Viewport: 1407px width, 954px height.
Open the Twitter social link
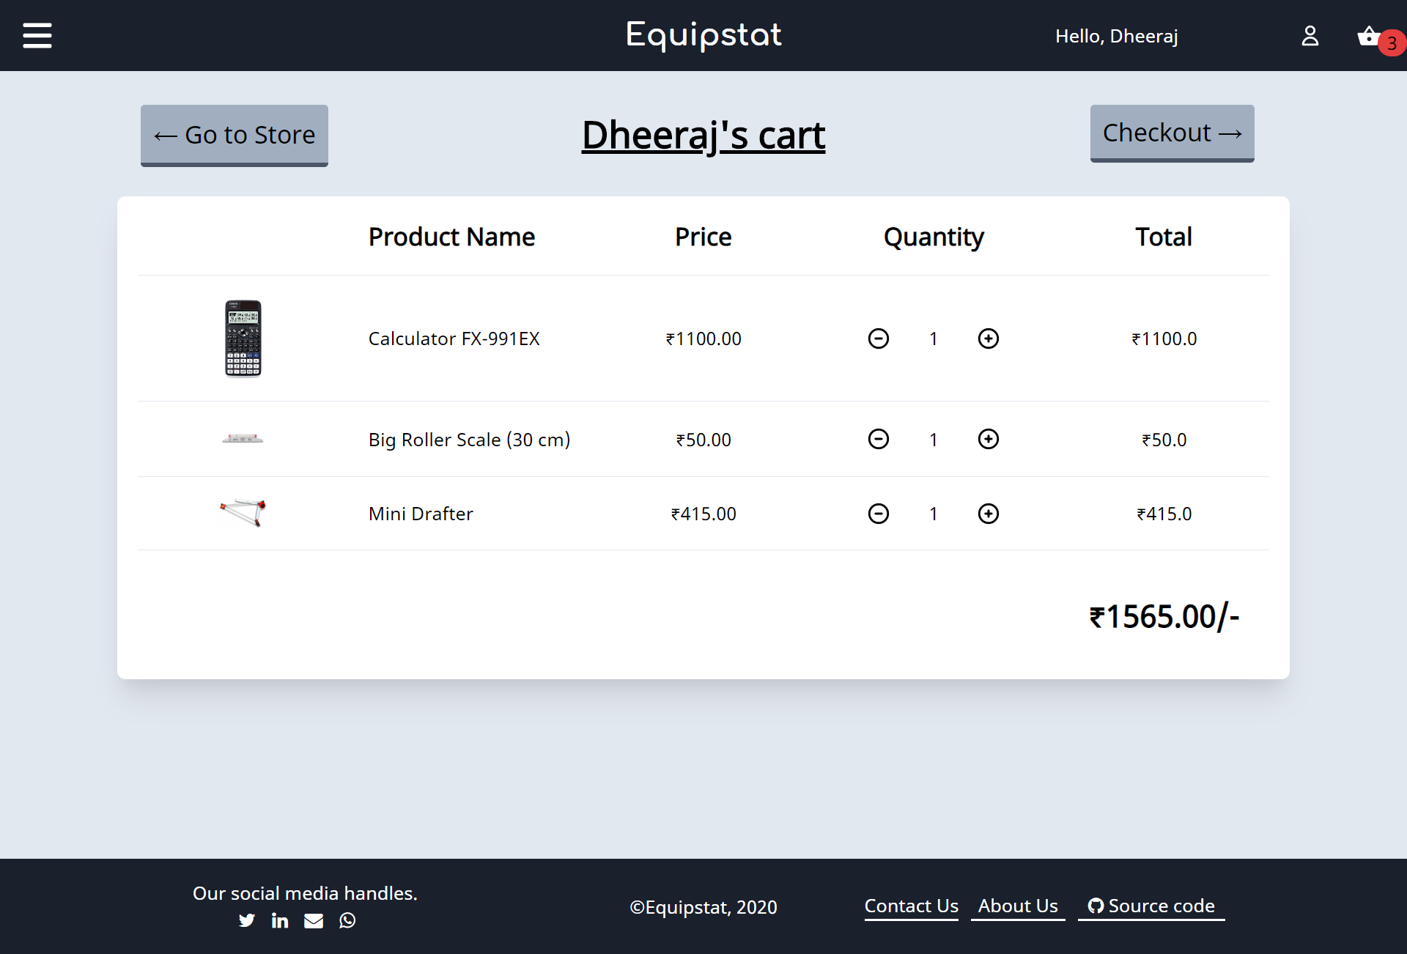point(247,920)
